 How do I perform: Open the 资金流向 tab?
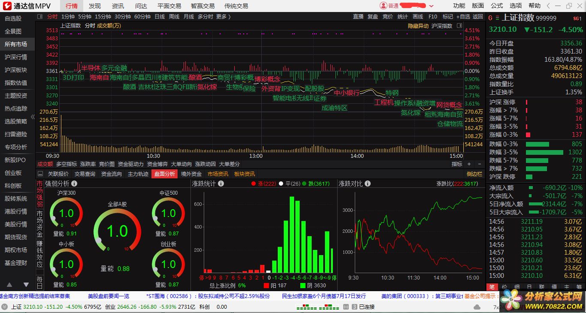pos(112,174)
